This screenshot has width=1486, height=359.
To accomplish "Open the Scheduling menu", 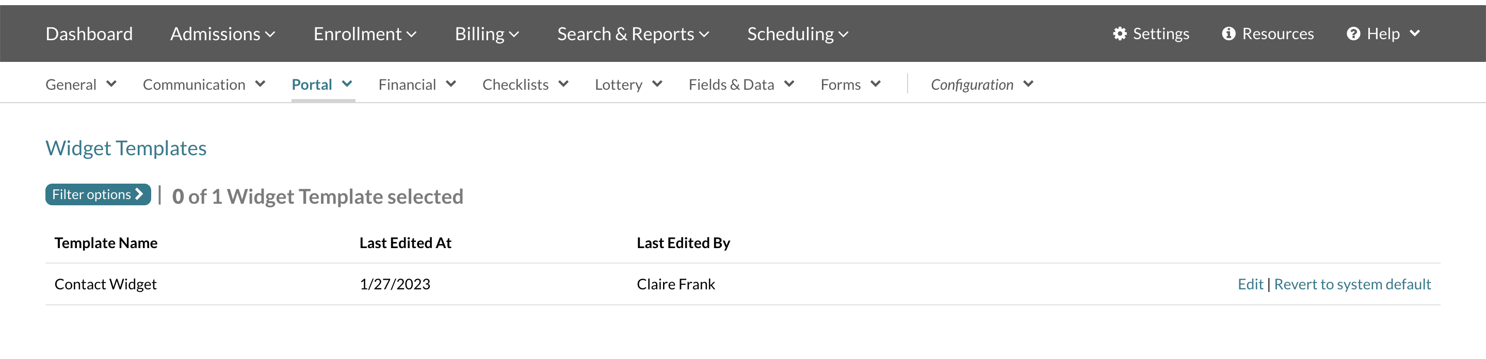I will pos(797,34).
